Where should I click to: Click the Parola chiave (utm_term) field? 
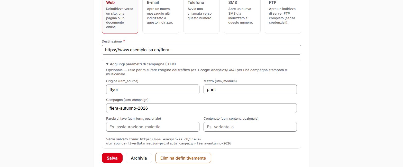tap(153, 127)
